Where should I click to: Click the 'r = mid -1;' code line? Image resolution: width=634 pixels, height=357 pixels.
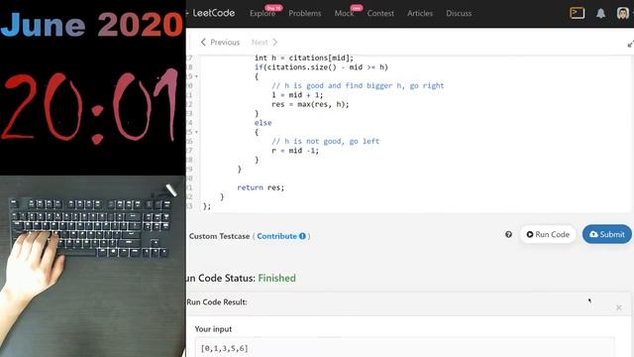pyautogui.click(x=295, y=151)
